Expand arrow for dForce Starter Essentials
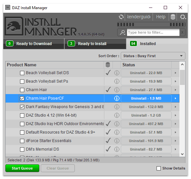 (175, 141)
